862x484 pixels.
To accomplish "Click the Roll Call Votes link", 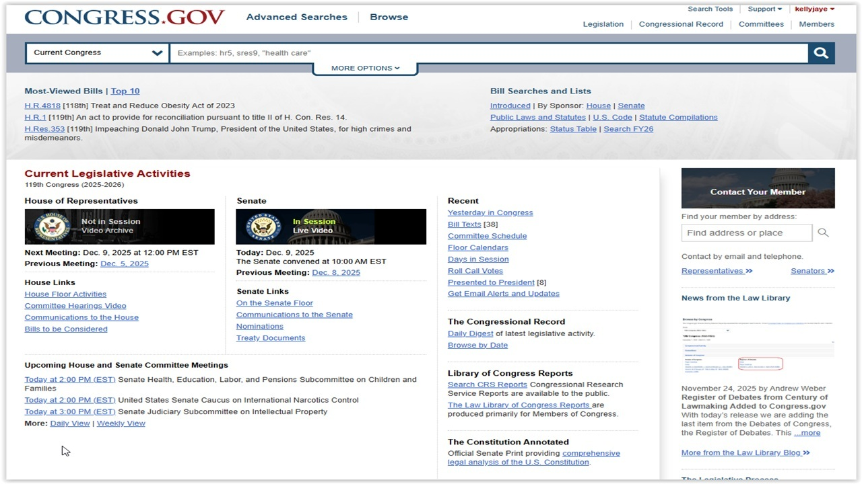I will (475, 270).
